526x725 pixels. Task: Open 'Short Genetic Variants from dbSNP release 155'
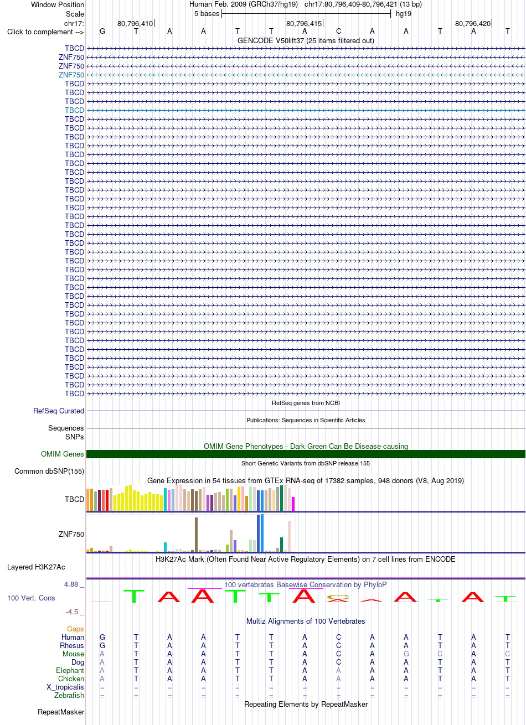pyautogui.click(x=306, y=463)
